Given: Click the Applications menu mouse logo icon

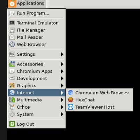Looking at the screenshot, I should 12,4.
